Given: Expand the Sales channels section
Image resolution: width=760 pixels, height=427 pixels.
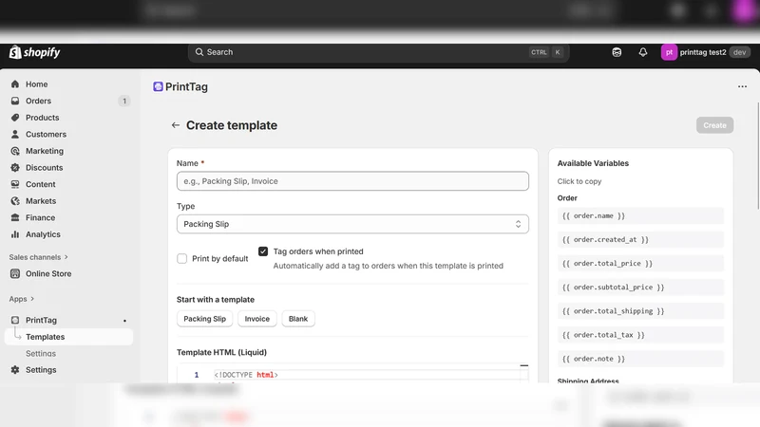Looking at the screenshot, I should (x=39, y=257).
